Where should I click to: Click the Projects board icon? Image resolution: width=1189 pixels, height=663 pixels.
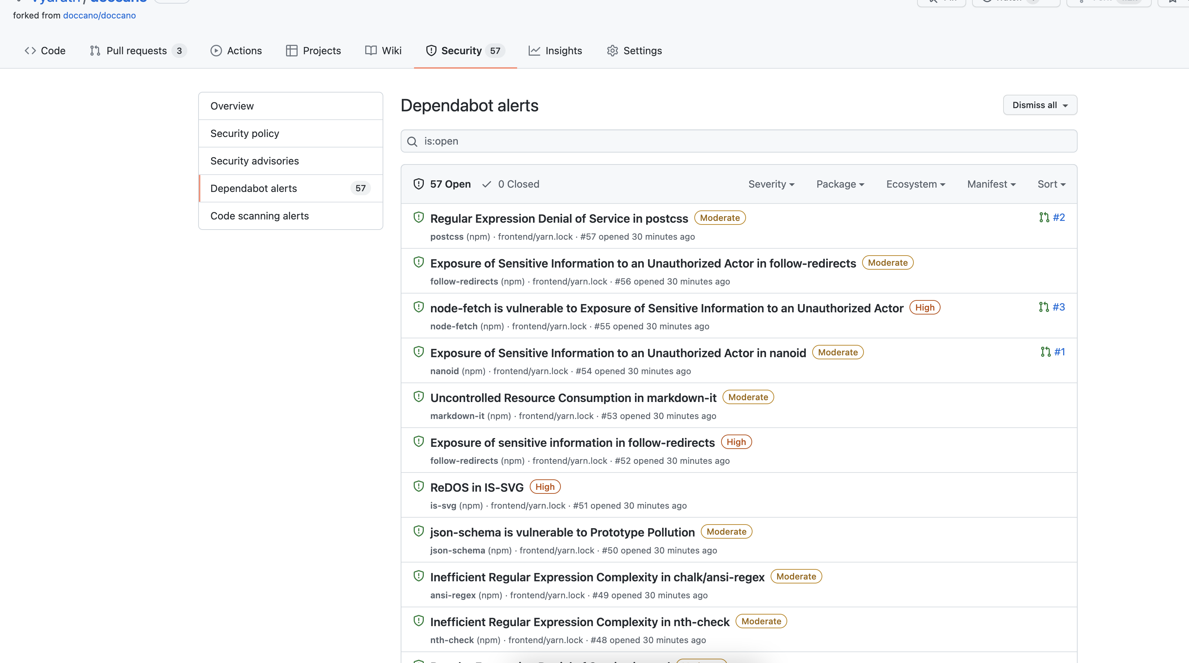[x=292, y=51]
